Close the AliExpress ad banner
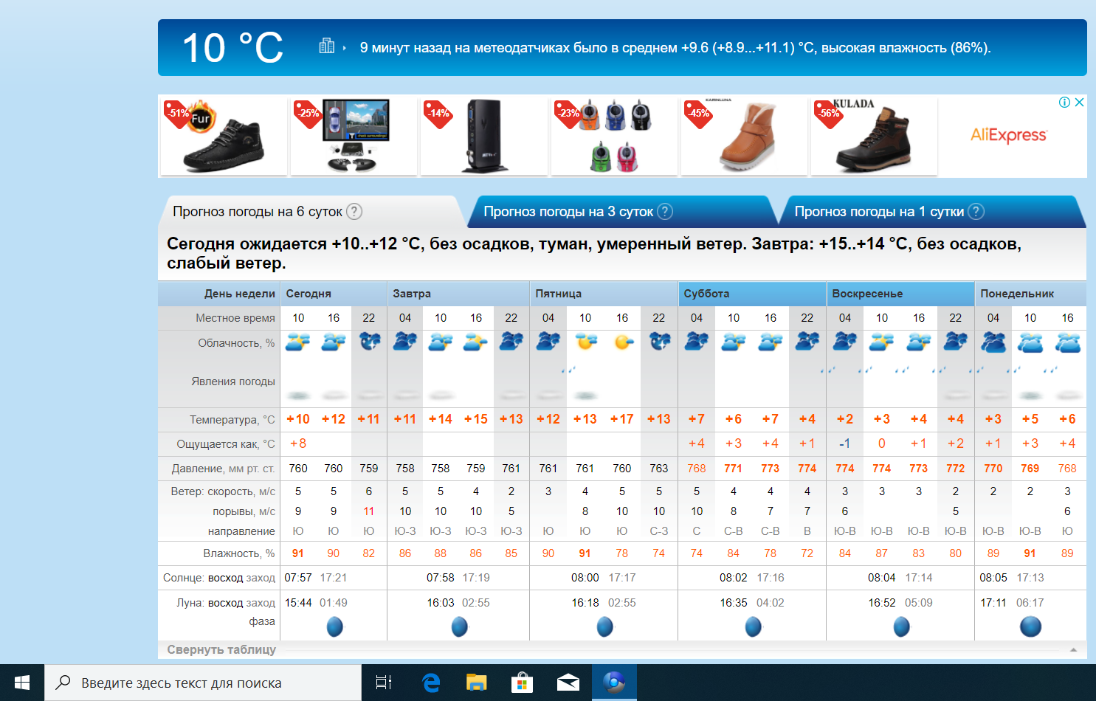Viewport: 1096px width, 701px height. (x=1079, y=103)
